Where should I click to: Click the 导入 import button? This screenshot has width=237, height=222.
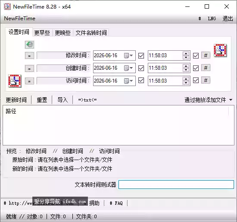click(x=62, y=100)
